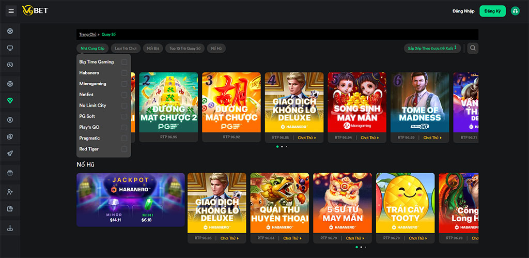Open the headset customer support icon
Viewport: 529px width, 258px height.
515,11
